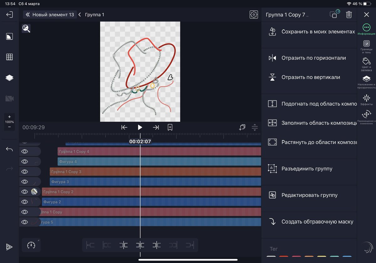Viewport: 376px width, 263px height.
Task: Hide the Фигура 2 layer
Action: (x=24, y=202)
